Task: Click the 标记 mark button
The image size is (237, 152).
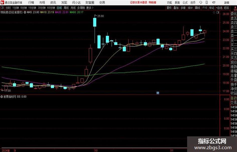Action: (x=212, y=8)
